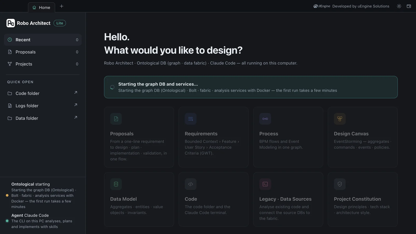Click the loading spinner in the status banner
The image size is (416, 234).
(x=112, y=87)
